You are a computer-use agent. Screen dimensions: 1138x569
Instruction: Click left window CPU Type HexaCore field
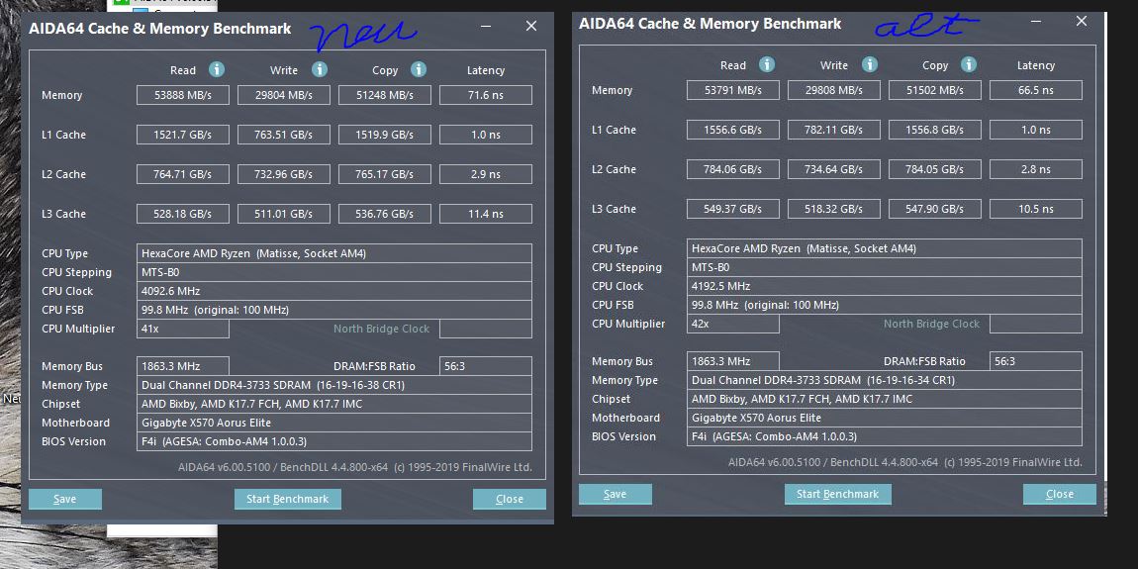pos(334,253)
